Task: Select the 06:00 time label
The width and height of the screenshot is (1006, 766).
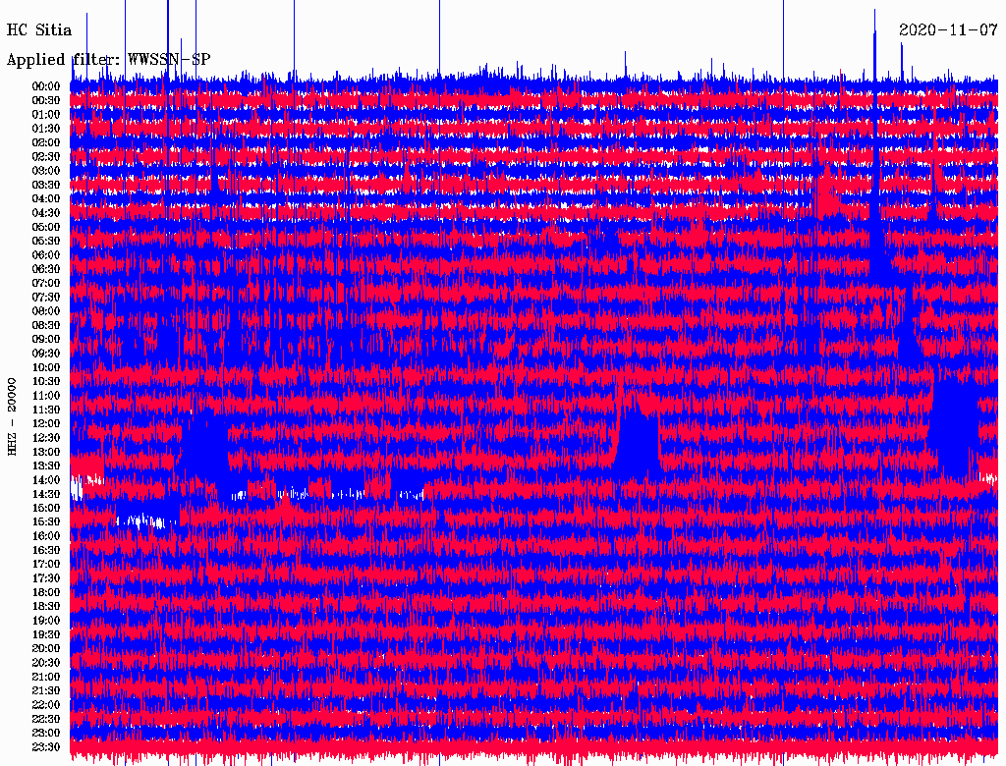Action: click(x=46, y=255)
